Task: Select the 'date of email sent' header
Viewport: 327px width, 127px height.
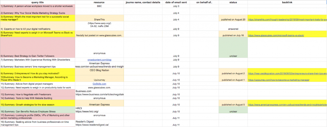Action: [176, 3]
